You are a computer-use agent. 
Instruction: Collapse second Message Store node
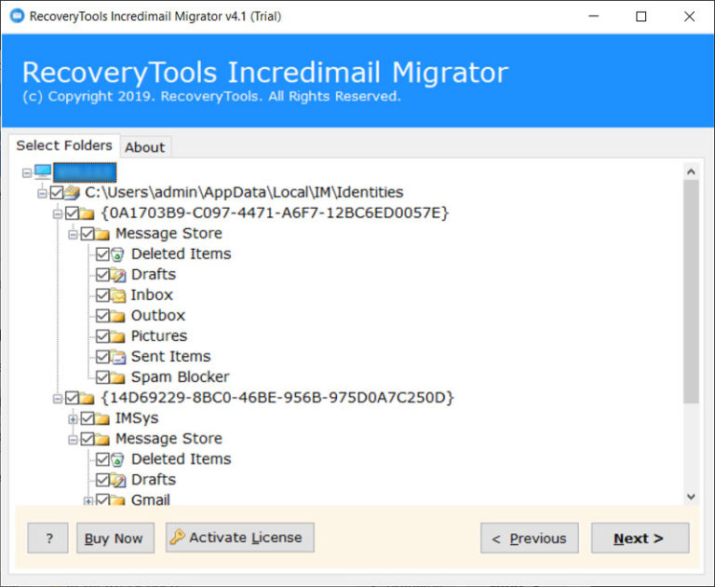click(73, 440)
